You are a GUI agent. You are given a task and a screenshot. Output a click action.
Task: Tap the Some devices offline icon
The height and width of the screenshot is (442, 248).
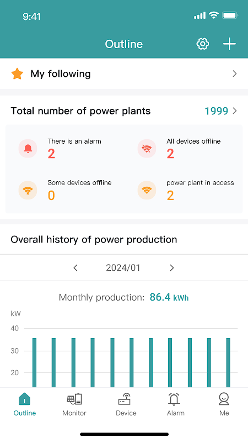tap(28, 190)
